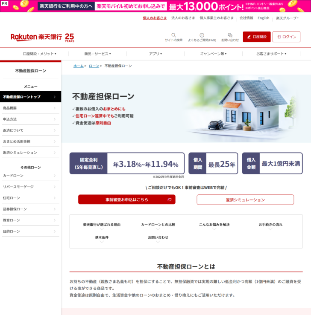This screenshot has width=311, height=315.
Task: Click the 年3.18%~年11.94% interest rate text
Action: (146, 164)
